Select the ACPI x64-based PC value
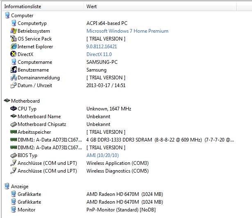 coord(107,23)
